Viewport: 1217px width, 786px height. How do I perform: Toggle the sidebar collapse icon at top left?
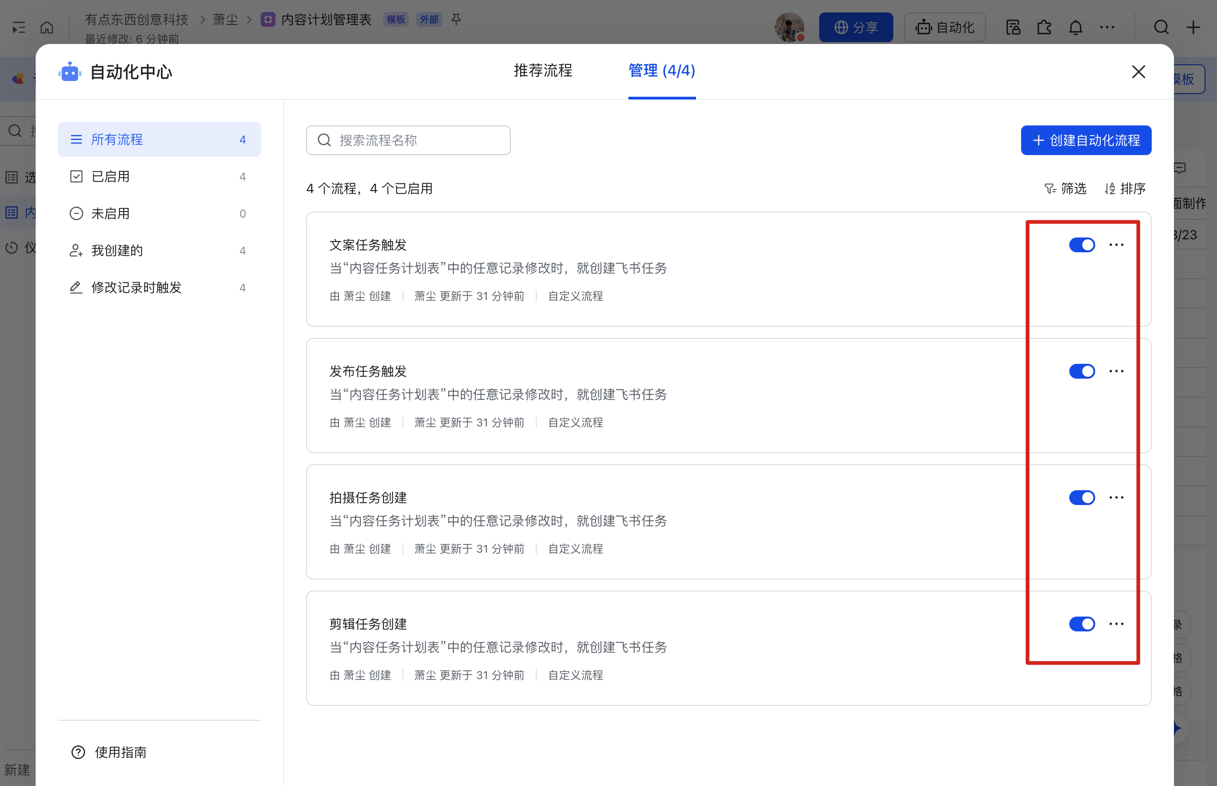19,27
